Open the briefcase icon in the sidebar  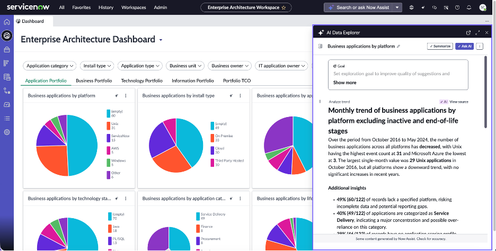pos(7,50)
